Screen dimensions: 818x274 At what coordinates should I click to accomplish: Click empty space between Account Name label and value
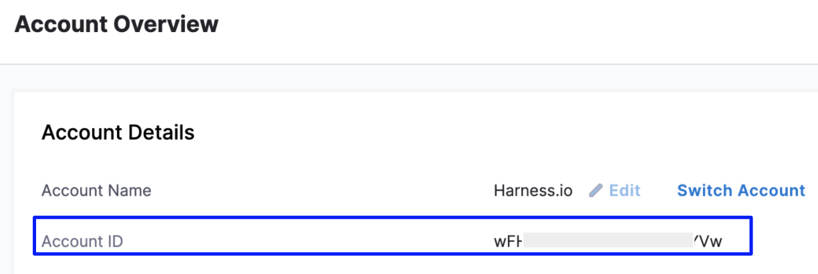click(x=321, y=190)
